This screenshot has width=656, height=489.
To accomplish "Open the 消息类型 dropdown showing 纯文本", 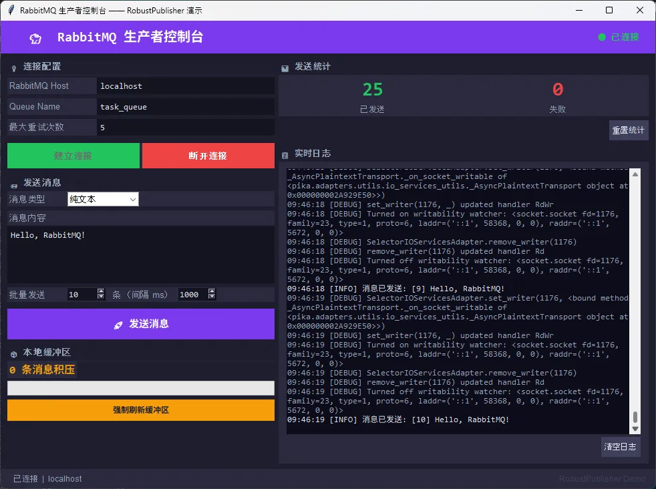I will click(103, 199).
